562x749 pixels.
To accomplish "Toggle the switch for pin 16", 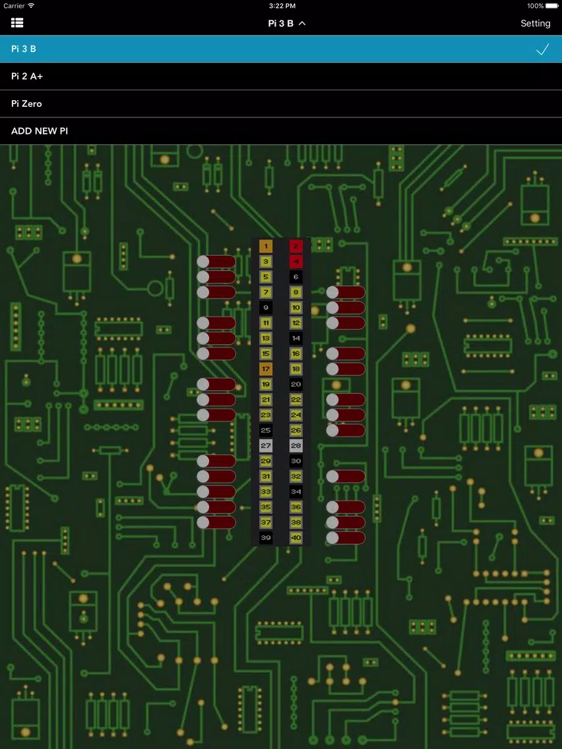I will (346, 353).
